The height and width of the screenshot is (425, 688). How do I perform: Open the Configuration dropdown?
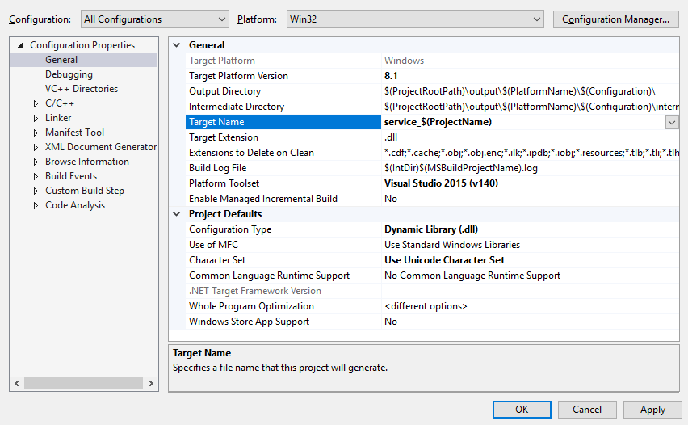pos(153,19)
